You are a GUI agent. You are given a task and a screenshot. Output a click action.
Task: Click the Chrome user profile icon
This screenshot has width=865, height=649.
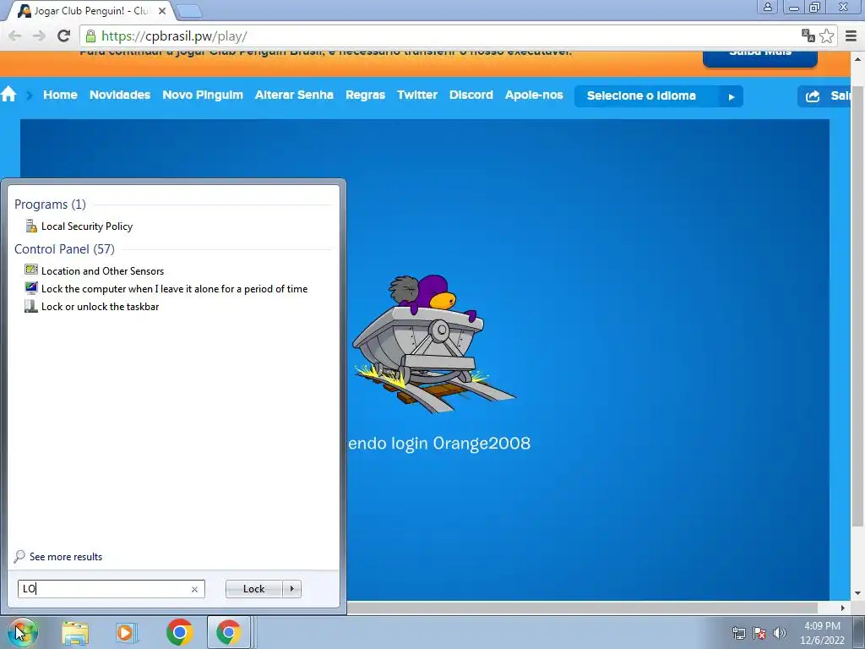pyautogui.click(x=767, y=7)
